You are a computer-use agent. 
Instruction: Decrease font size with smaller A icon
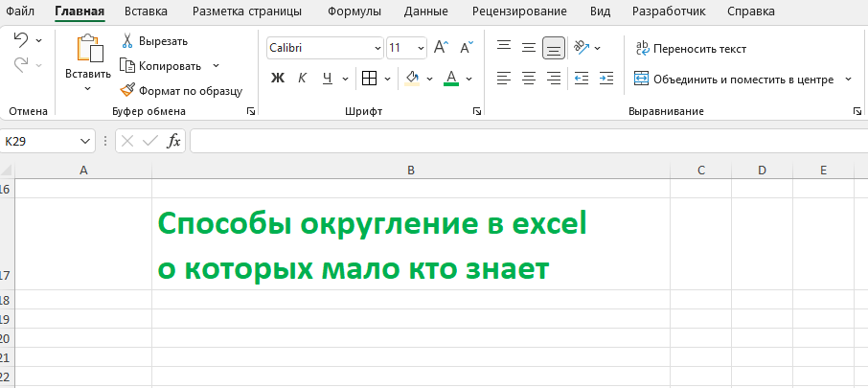[467, 48]
